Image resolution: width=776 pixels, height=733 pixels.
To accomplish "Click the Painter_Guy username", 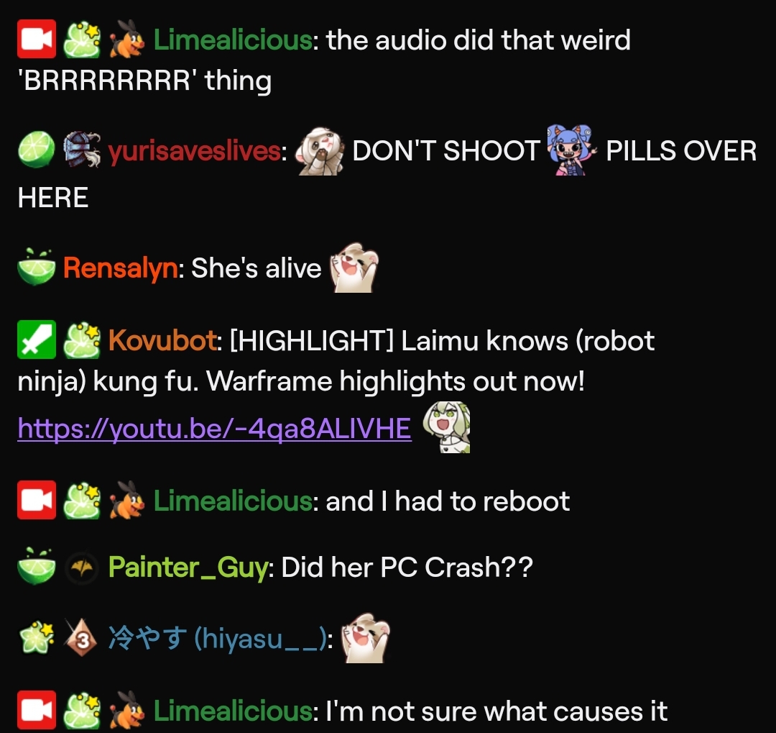I will (188, 568).
